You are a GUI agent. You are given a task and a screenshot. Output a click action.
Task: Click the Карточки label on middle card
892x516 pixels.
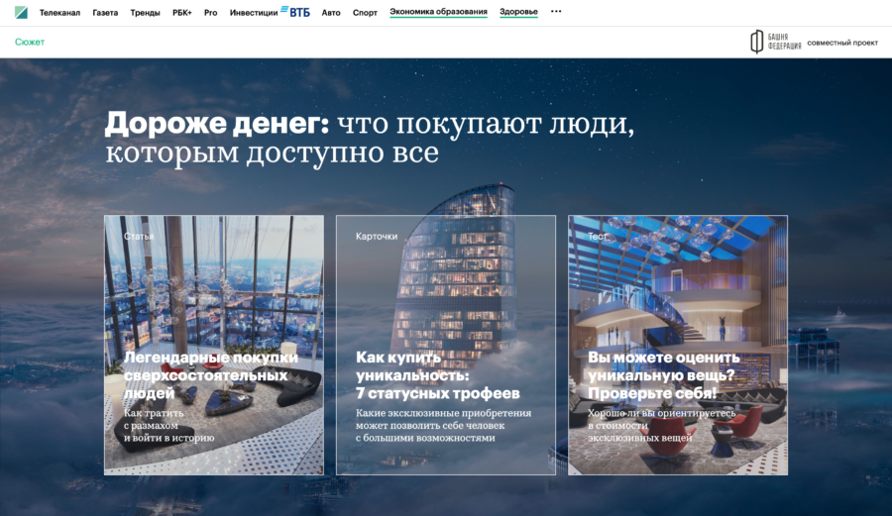(x=377, y=237)
